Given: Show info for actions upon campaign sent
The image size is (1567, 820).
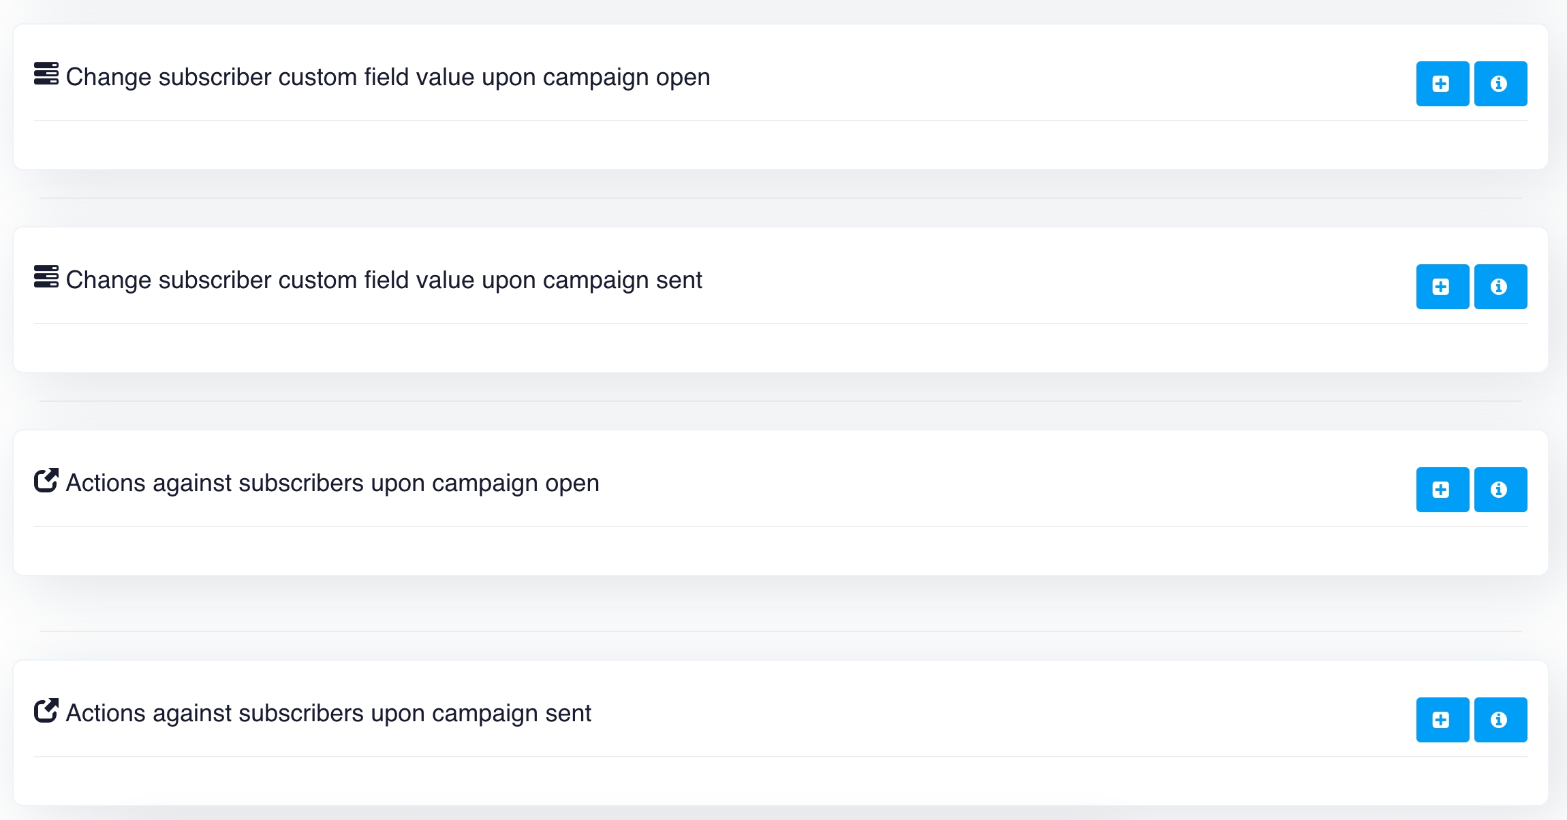Looking at the screenshot, I should (1500, 720).
